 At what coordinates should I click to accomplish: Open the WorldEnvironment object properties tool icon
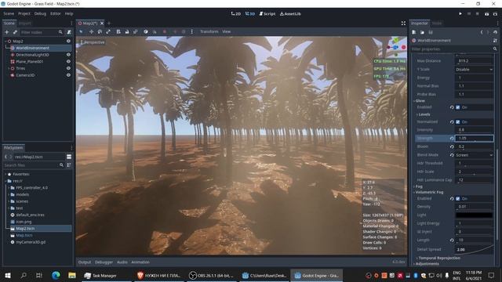point(495,41)
